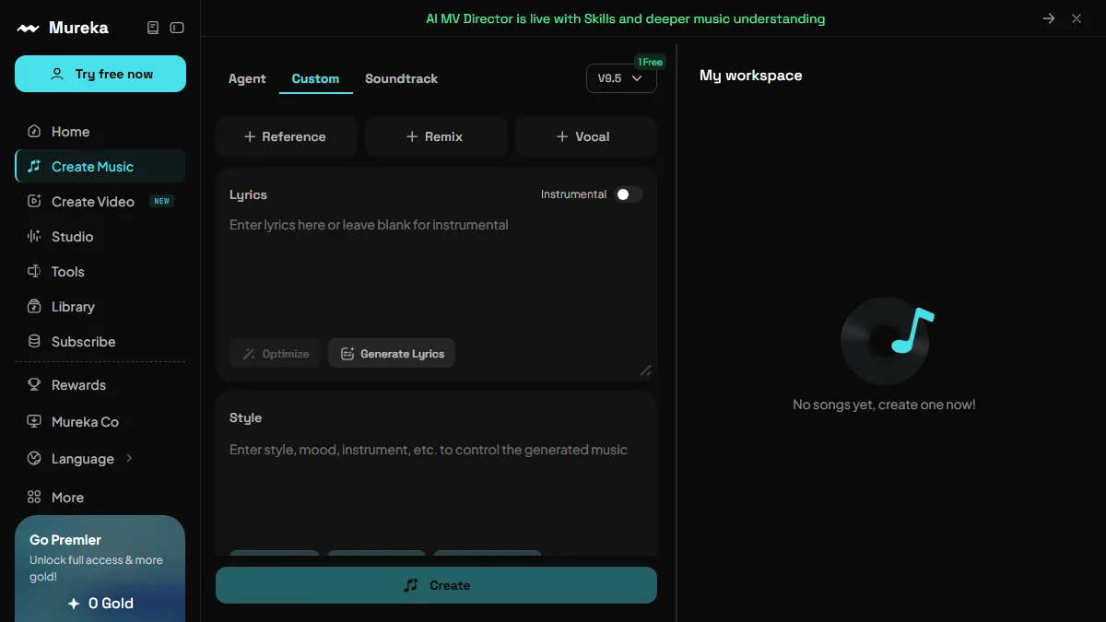
Task: Open the Subscribe page
Action: [x=100, y=342]
